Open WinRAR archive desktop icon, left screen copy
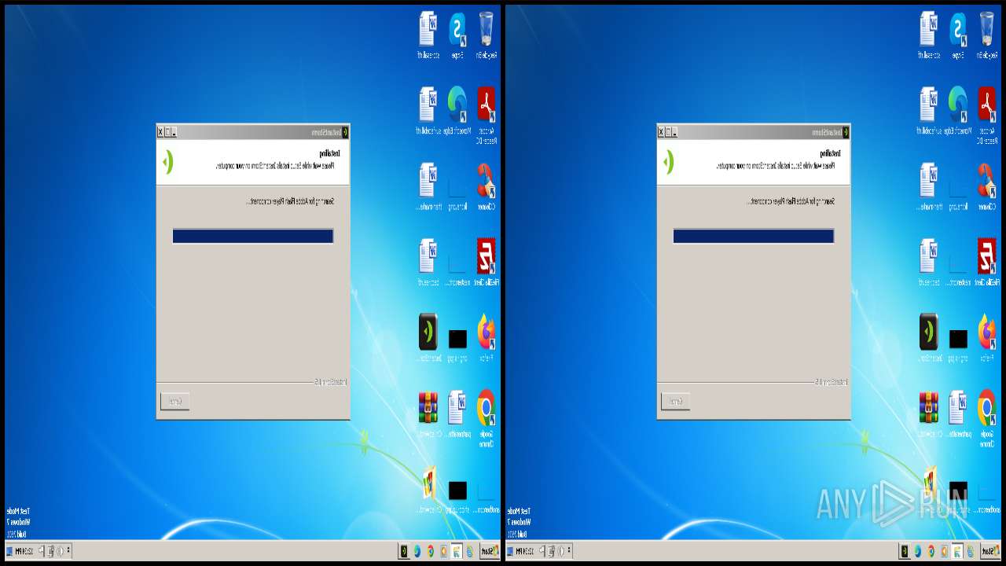 tap(428, 413)
